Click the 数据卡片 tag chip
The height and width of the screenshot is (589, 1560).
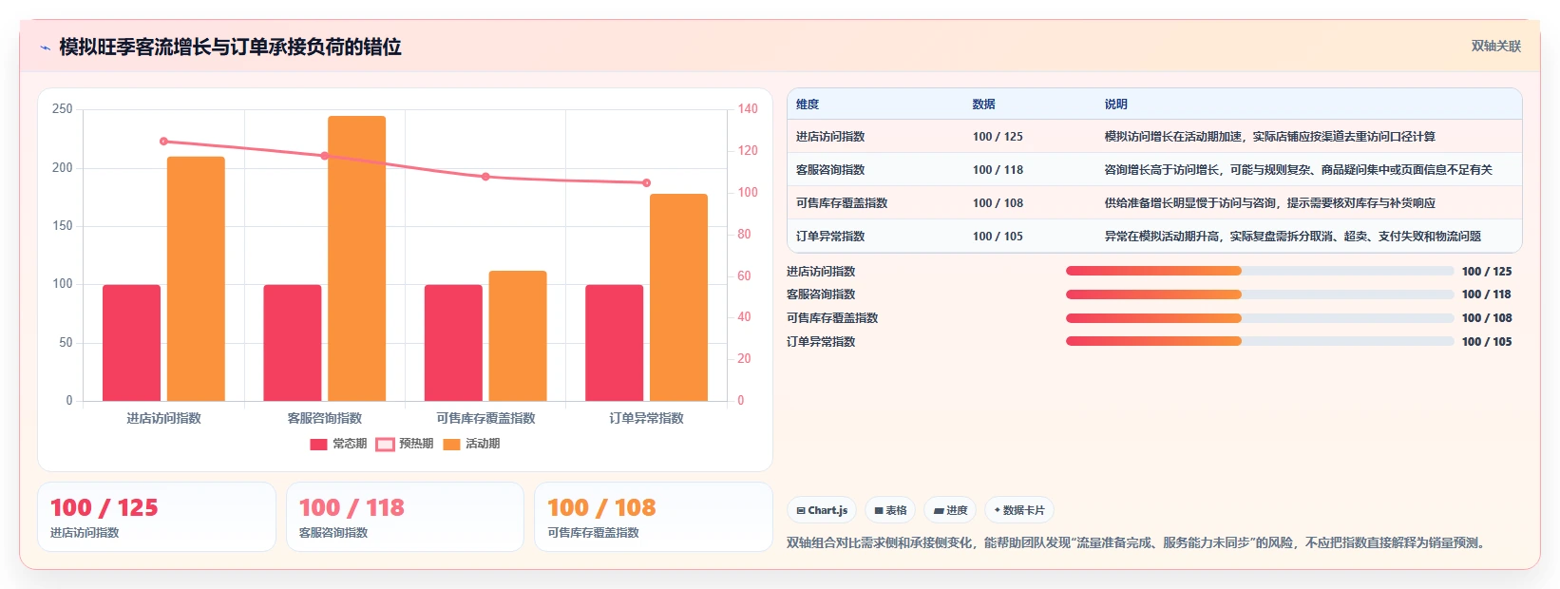pos(1019,510)
